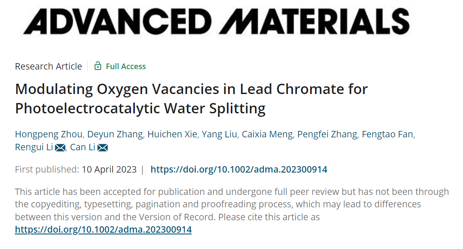
Task: Click the author name Can Li
Action: tap(82, 147)
